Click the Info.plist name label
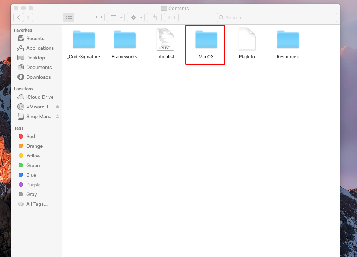Screen dimensions: 357x257 click(165, 57)
